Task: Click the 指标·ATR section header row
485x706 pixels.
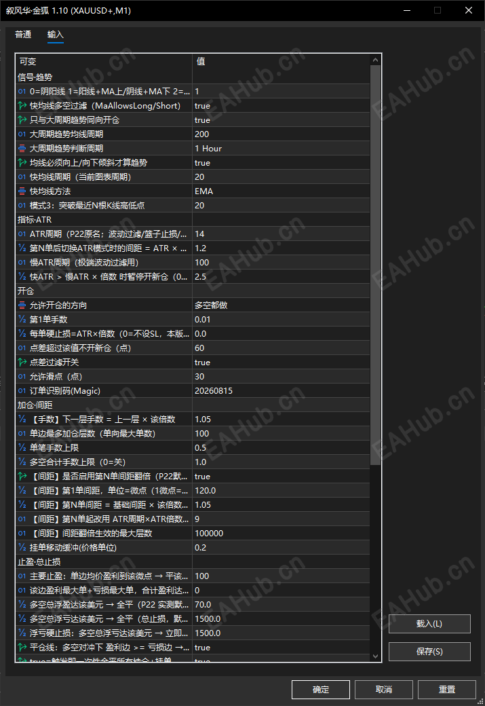Action: (193, 220)
